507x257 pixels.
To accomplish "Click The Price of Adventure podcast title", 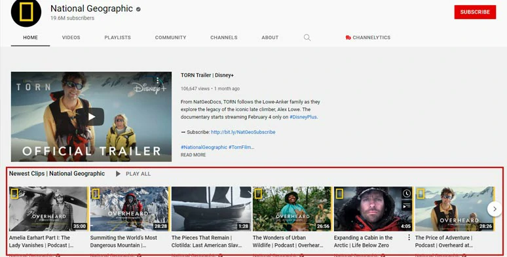I will tap(444, 241).
